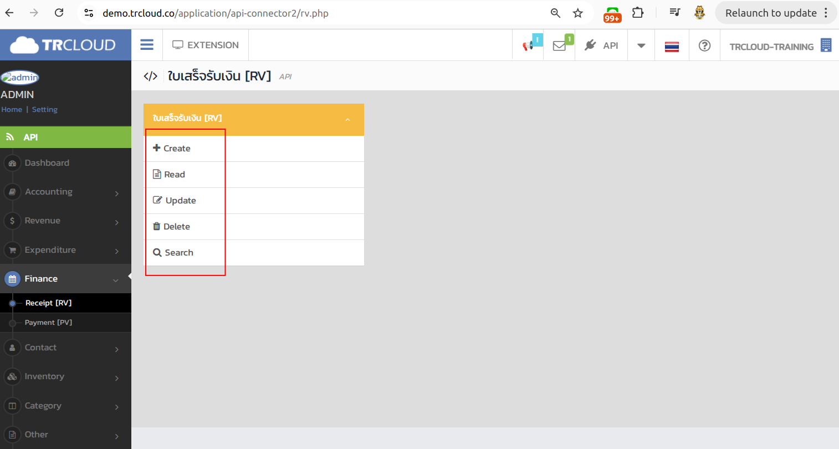Click the ใบเสร็จรับเงิน [RV] page title
Image resolution: width=839 pixels, height=449 pixels.
point(219,76)
